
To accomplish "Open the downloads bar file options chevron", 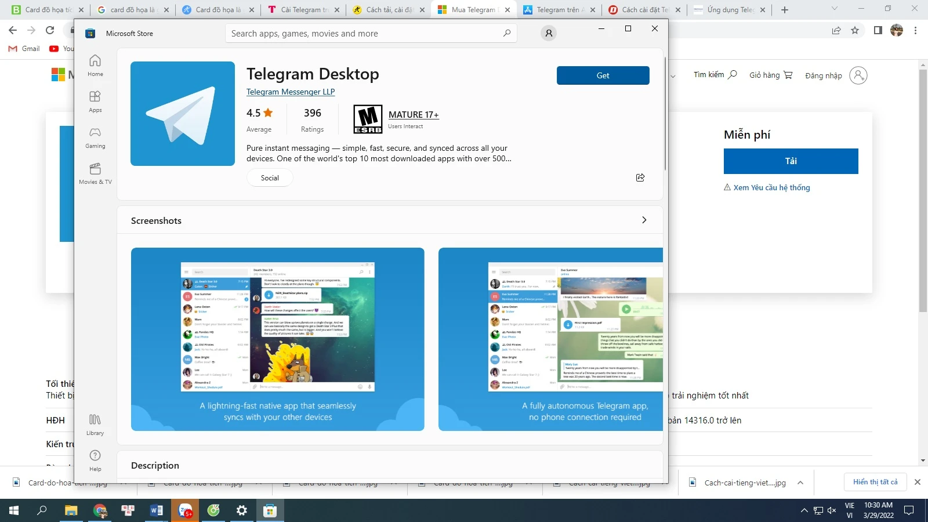I will click(800, 483).
